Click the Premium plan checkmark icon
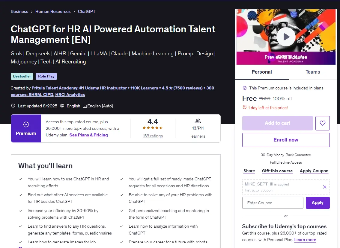 pos(245,88)
